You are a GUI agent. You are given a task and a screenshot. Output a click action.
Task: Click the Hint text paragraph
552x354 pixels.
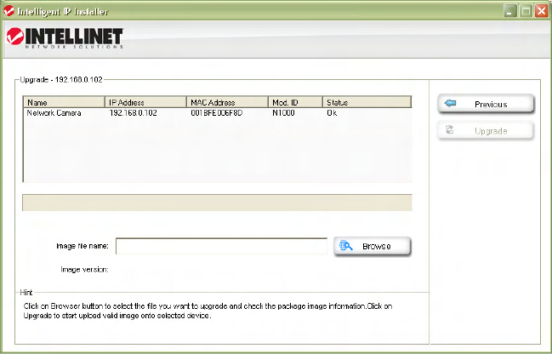pyautogui.click(x=208, y=311)
